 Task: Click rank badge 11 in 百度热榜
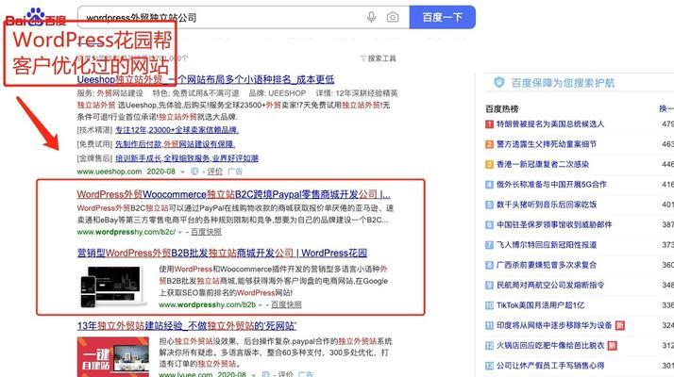pos(489,325)
